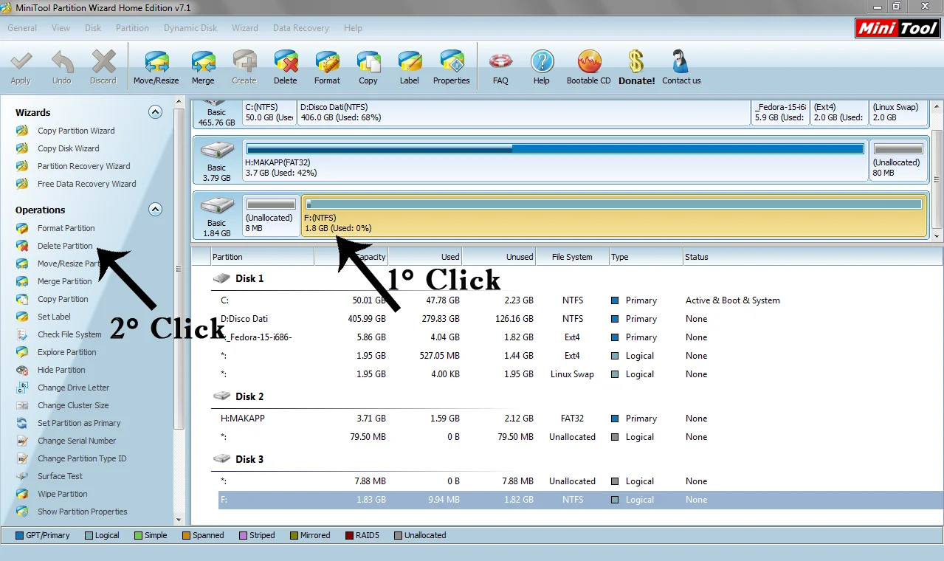Click the Change Cluster Size icon
The width and height of the screenshot is (944, 561).
tap(23, 405)
